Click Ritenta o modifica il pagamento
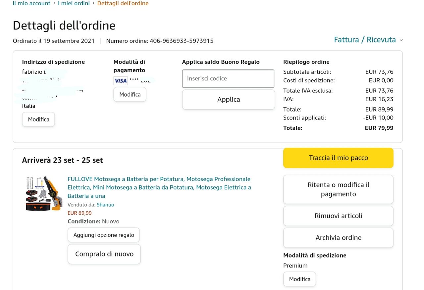This screenshot has width=424, height=290. click(338, 189)
